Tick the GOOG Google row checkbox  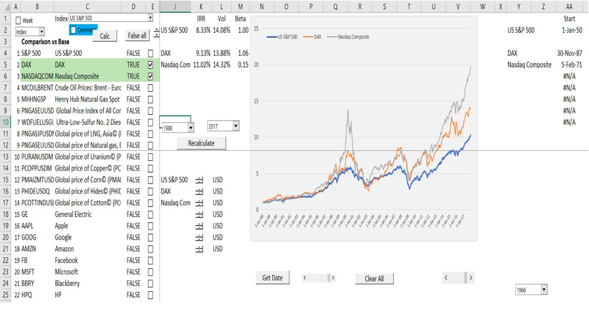(151, 238)
